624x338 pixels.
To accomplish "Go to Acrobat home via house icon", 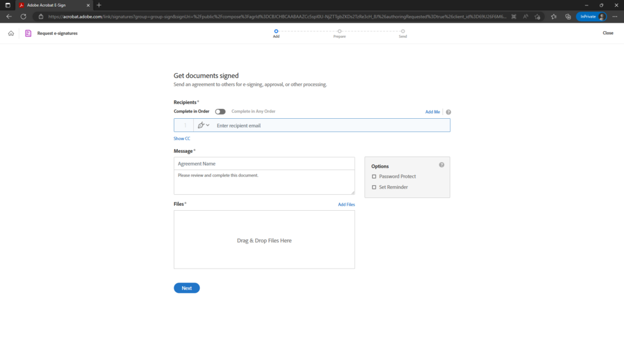I will click(x=11, y=33).
